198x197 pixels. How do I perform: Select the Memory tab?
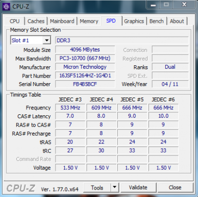(89, 21)
